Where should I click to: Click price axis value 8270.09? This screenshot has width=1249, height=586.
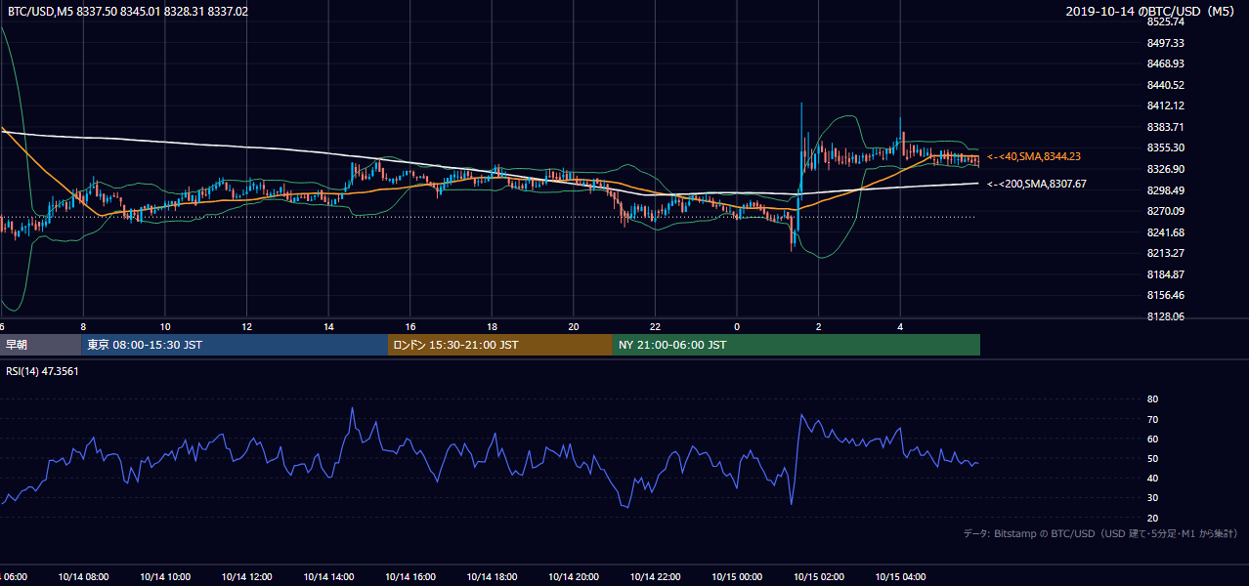pos(1166,211)
